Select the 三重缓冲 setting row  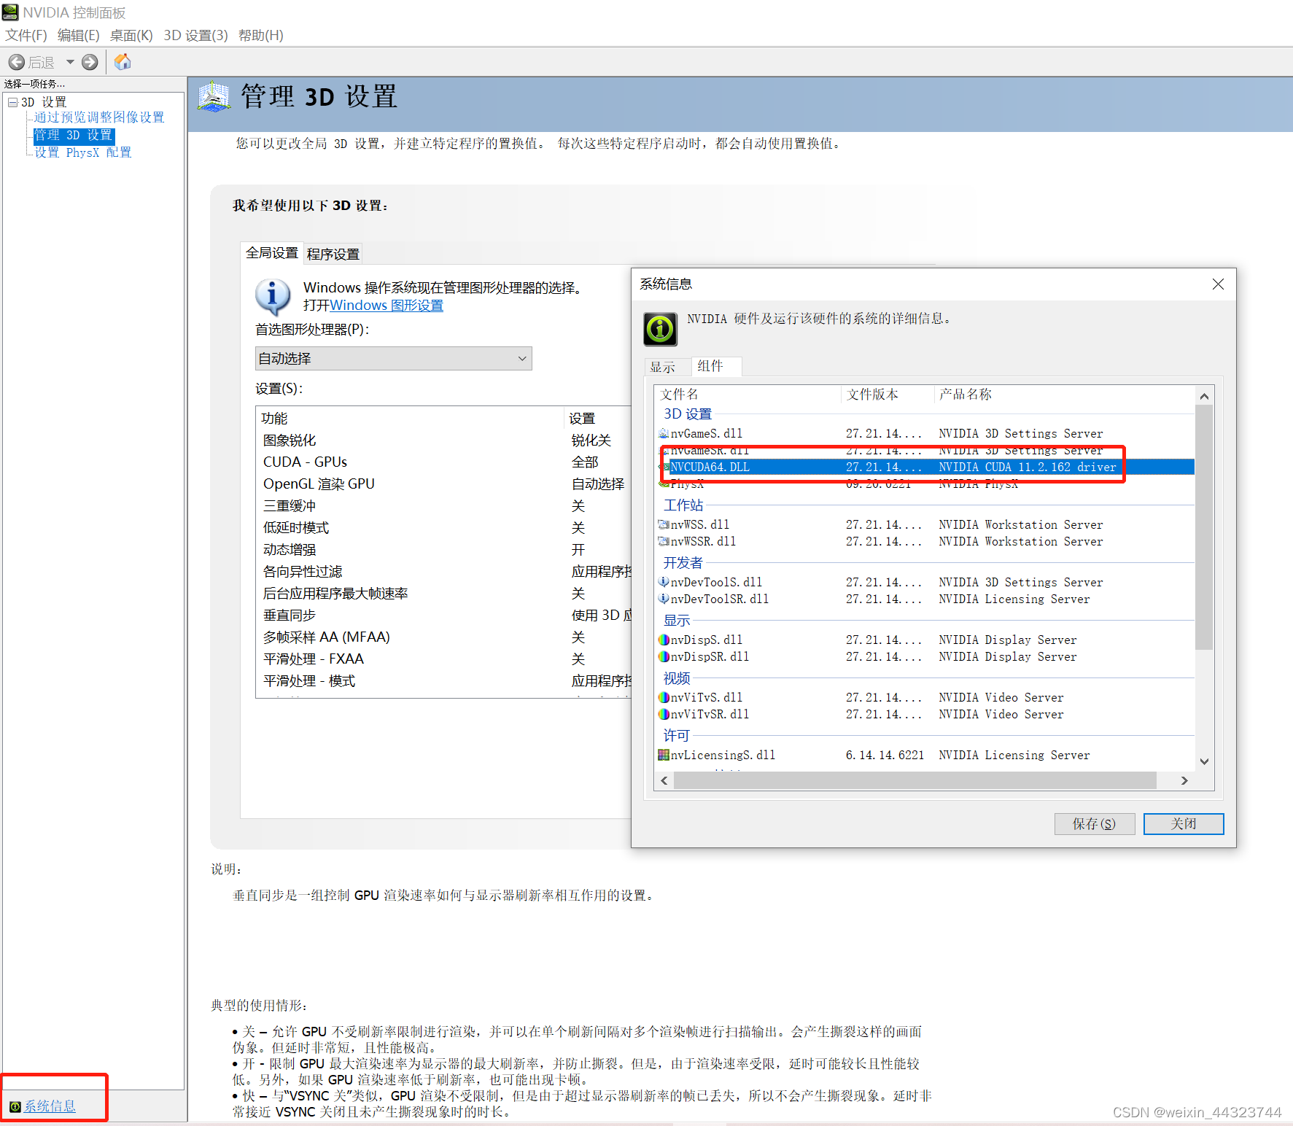click(x=443, y=506)
